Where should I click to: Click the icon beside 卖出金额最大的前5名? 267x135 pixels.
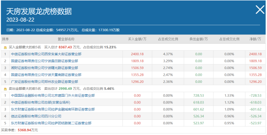pos(5,89)
